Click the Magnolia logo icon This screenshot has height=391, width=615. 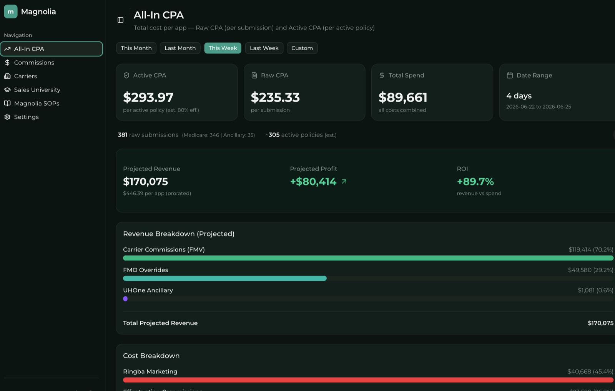coord(11,12)
